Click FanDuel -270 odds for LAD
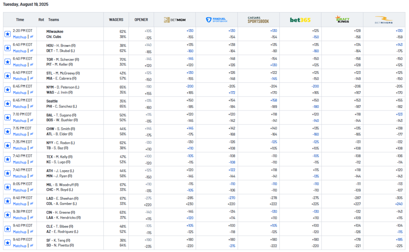Screen dimensions: 409x252 (232, 198)
